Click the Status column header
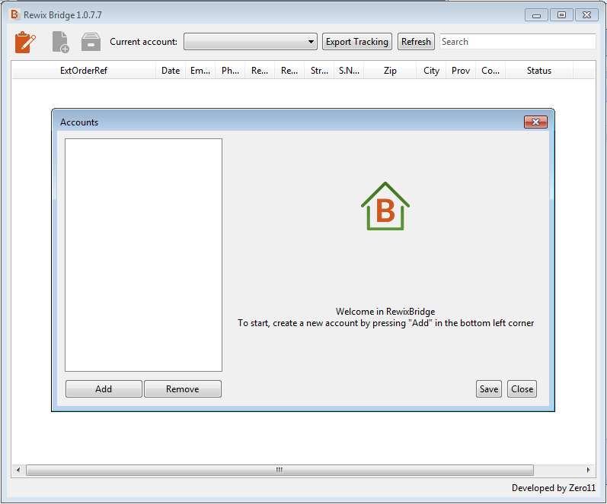The height and width of the screenshot is (504, 607). pos(539,71)
